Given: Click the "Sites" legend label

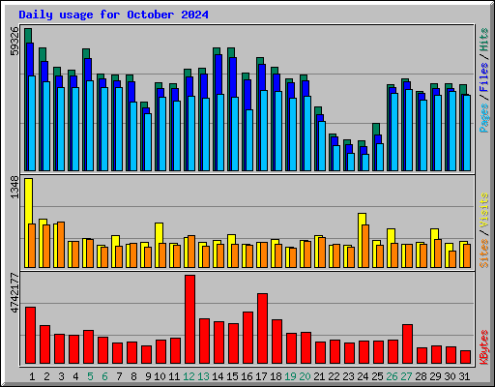Looking at the screenshot, I should [484, 253].
